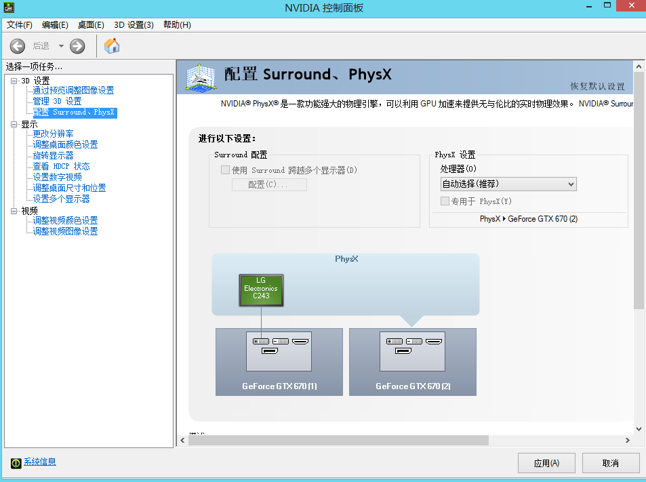The image size is (646, 482).
Task: Open 调整视频图像设置 page
Action: point(65,231)
